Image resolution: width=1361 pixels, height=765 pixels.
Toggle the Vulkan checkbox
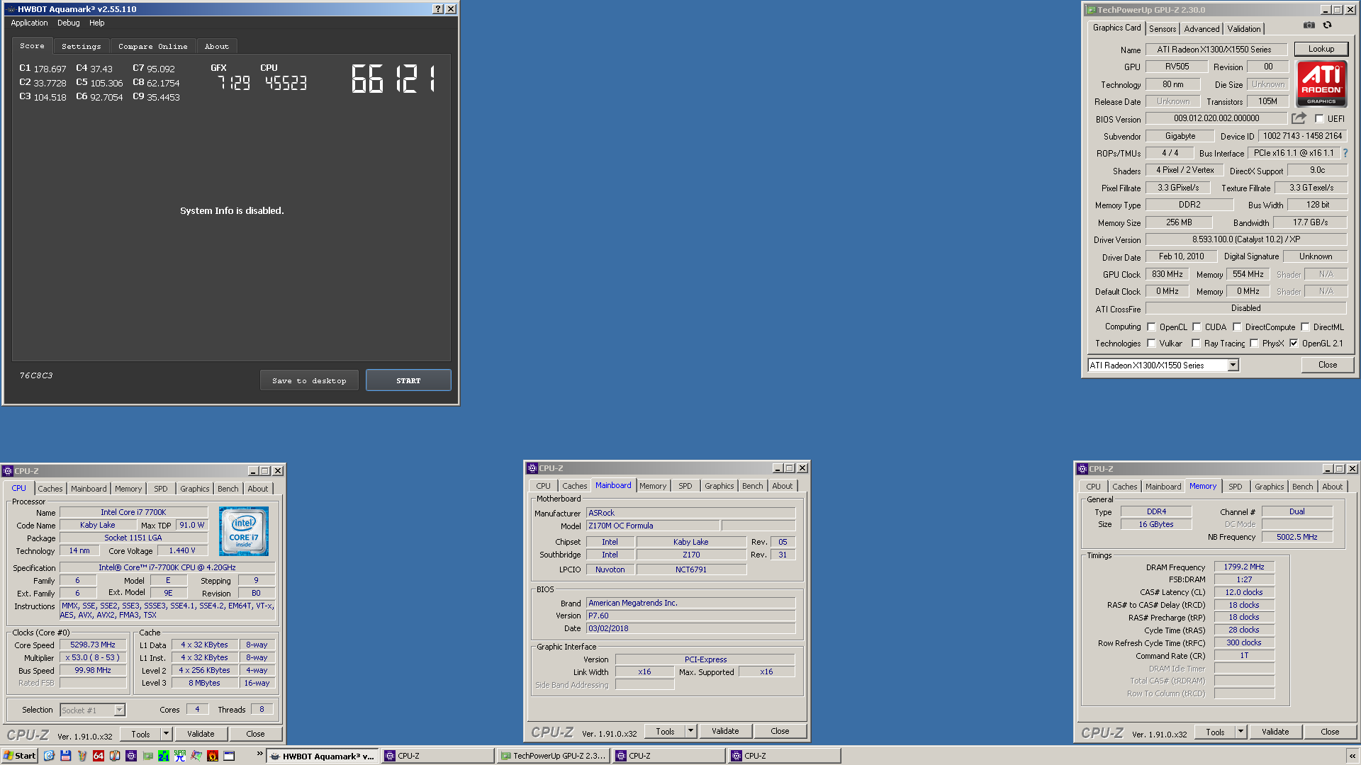(x=1151, y=344)
